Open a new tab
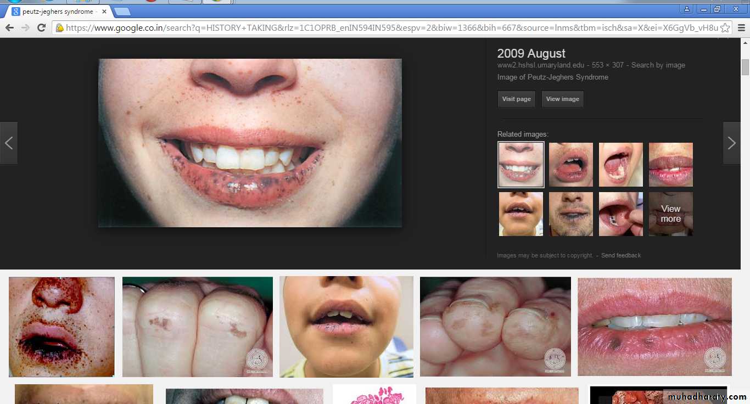 [x=122, y=11]
